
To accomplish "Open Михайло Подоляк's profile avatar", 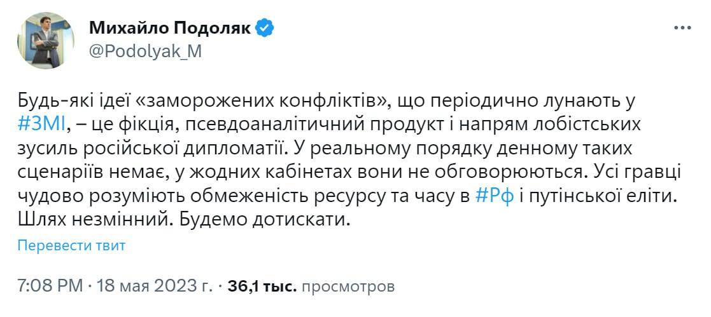I will 46,39.
